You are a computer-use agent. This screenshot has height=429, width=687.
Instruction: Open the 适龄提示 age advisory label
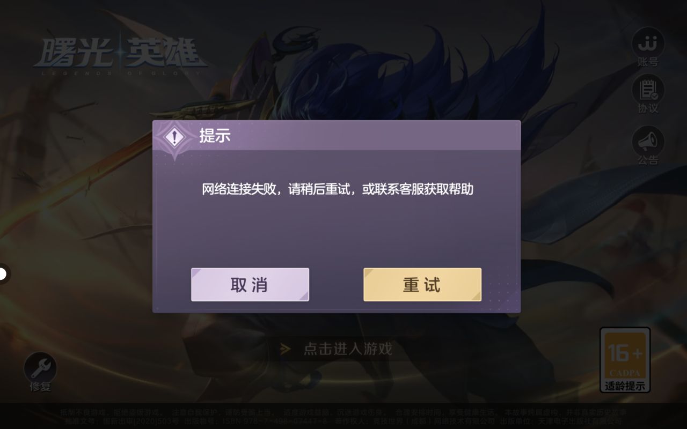pyautogui.click(x=625, y=386)
